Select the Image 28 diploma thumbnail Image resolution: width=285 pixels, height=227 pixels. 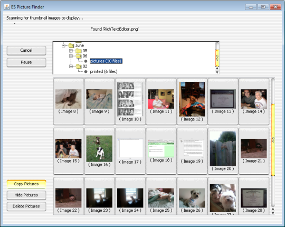point(254,196)
